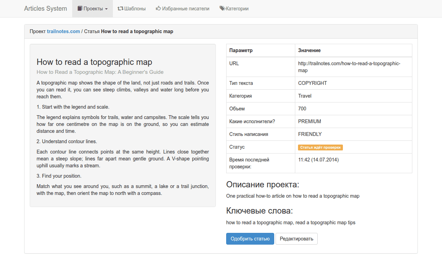Click the Значение column header

(x=309, y=50)
